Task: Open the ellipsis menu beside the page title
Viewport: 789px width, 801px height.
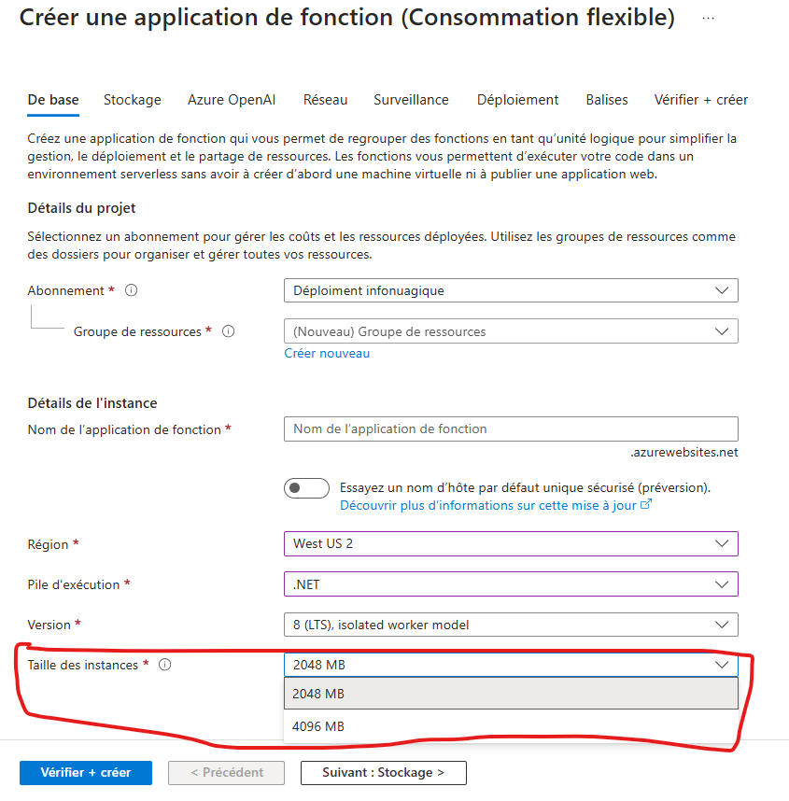Action: tap(708, 19)
